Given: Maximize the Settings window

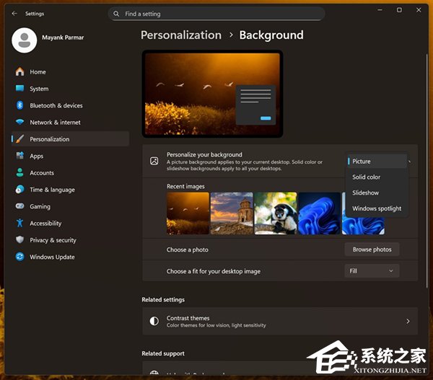Looking at the screenshot, I should (399, 10).
